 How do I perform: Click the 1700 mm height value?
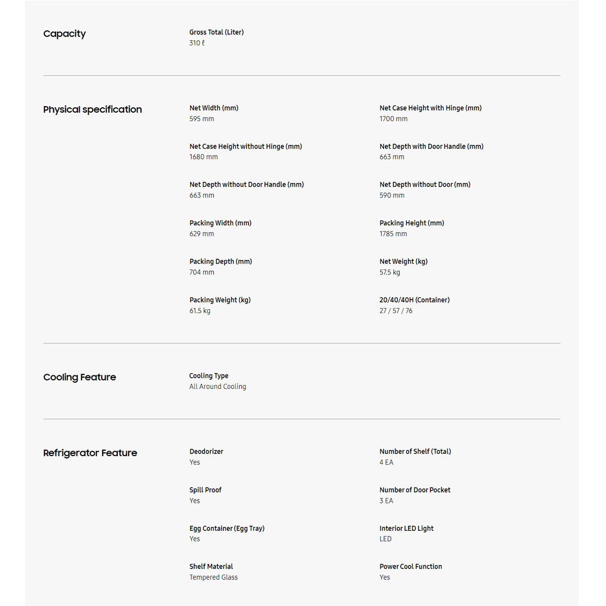tap(393, 119)
